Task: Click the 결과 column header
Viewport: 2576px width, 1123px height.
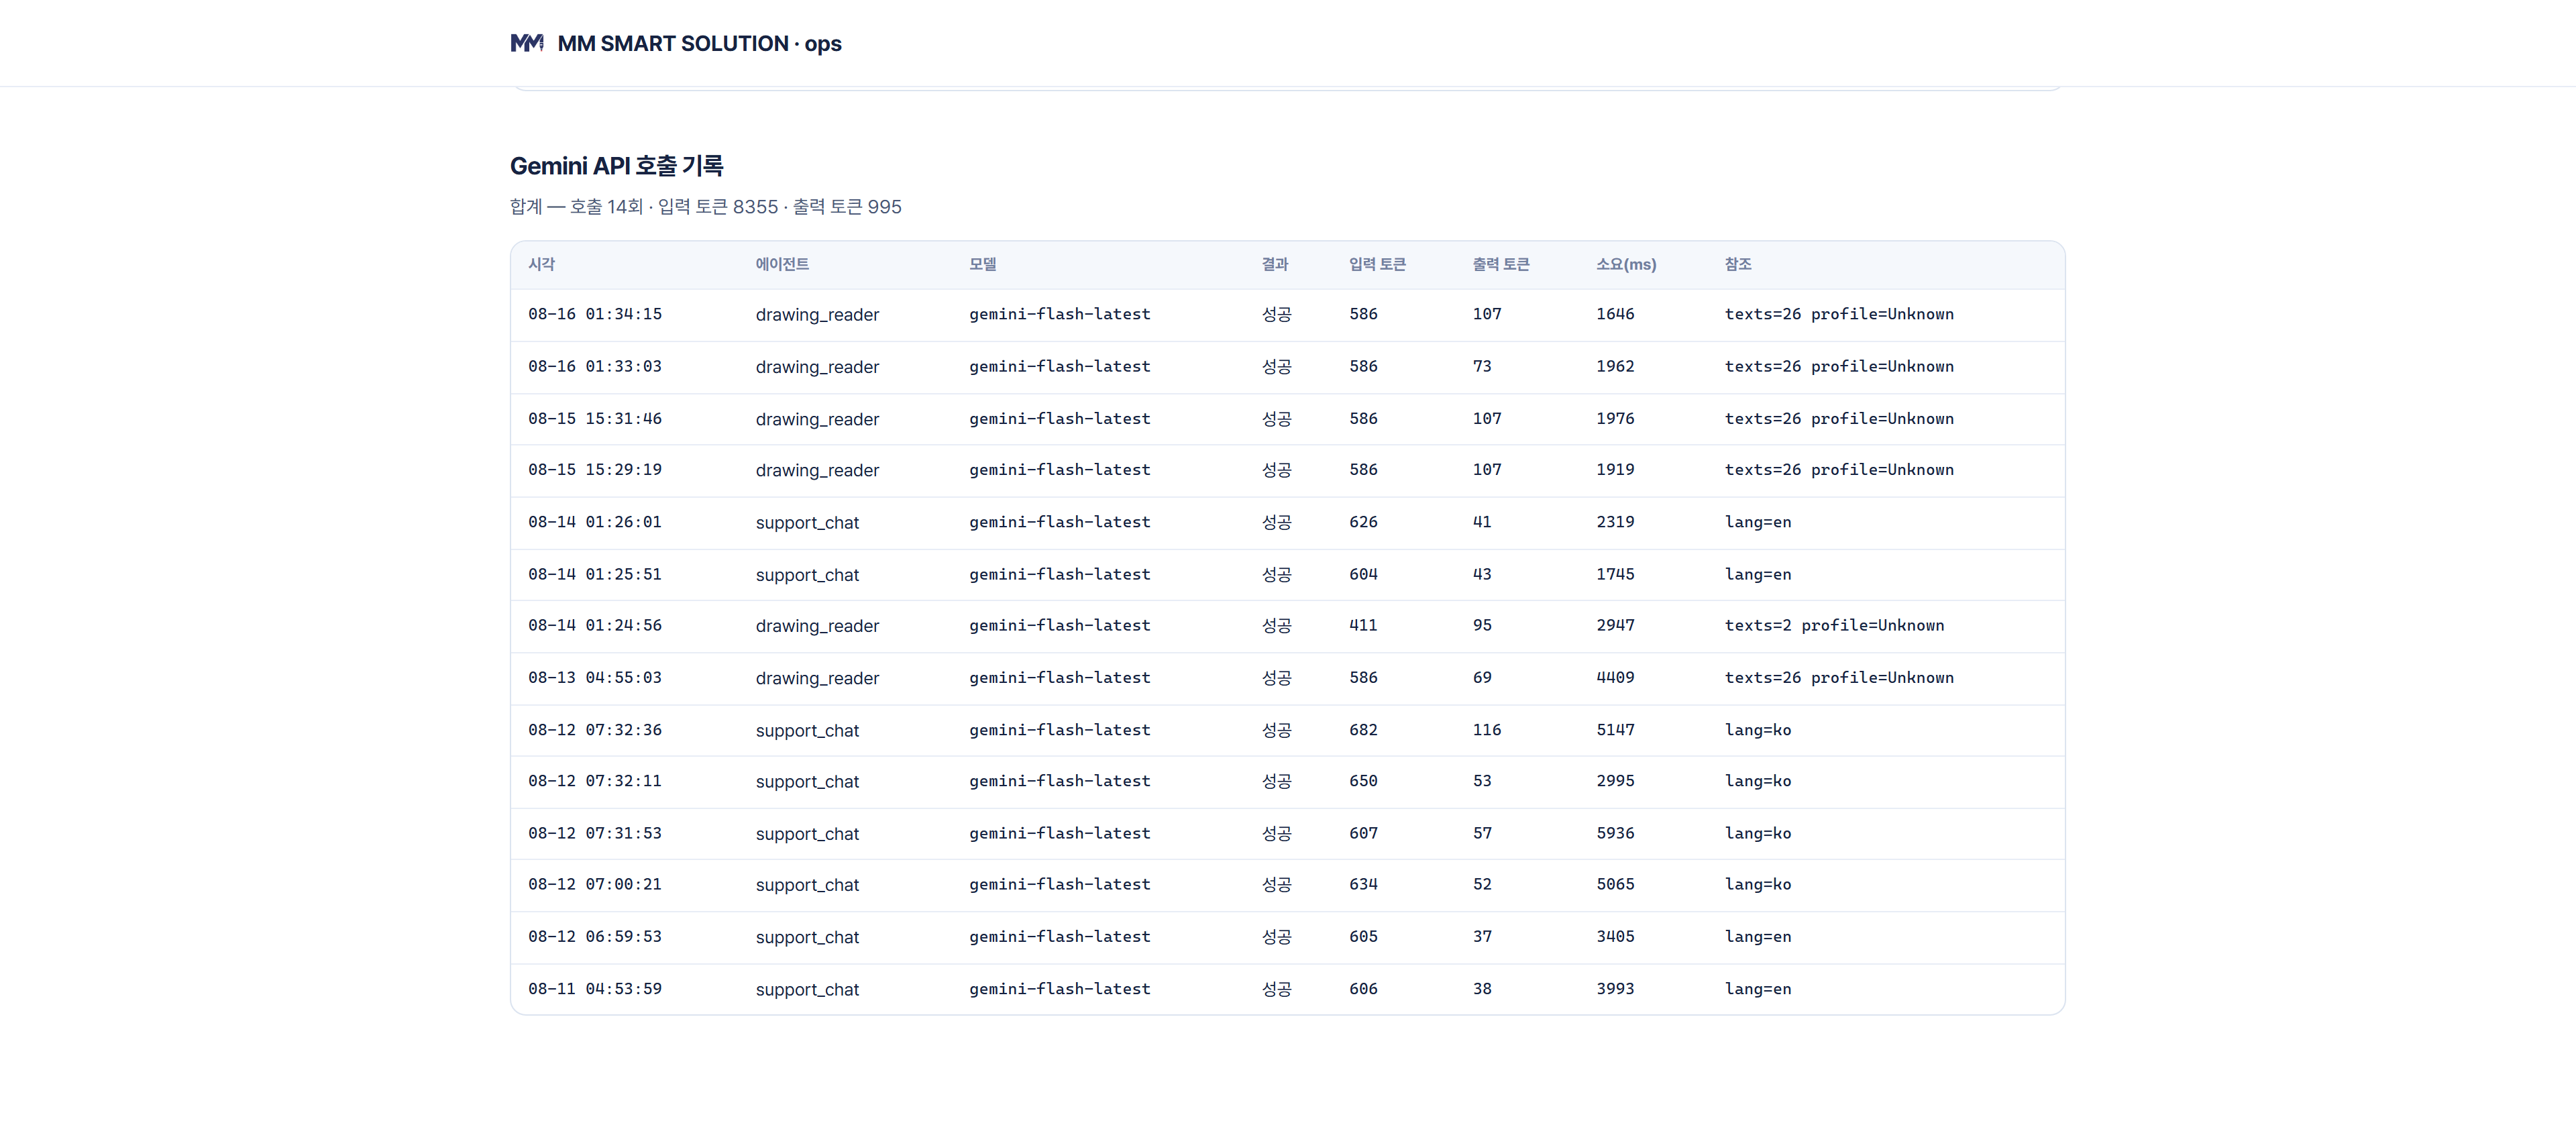Action: 1275,264
